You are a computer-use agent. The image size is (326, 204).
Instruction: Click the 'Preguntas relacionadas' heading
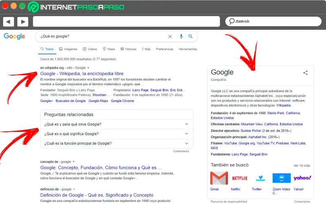pyautogui.click(x=69, y=115)
